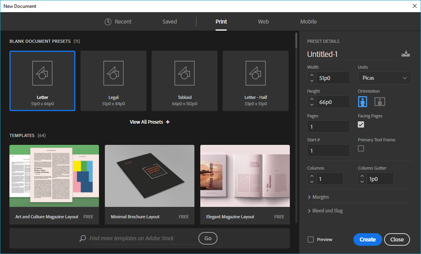Increment the Columns value

pos(311,176)
